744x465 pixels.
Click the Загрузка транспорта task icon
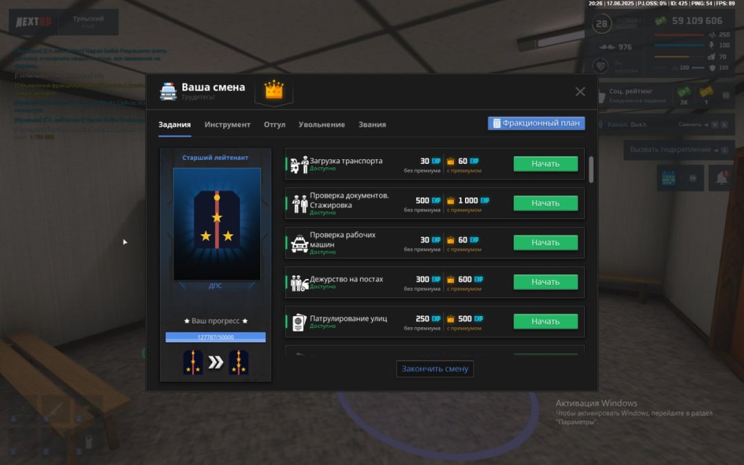[x=299, y=165]
